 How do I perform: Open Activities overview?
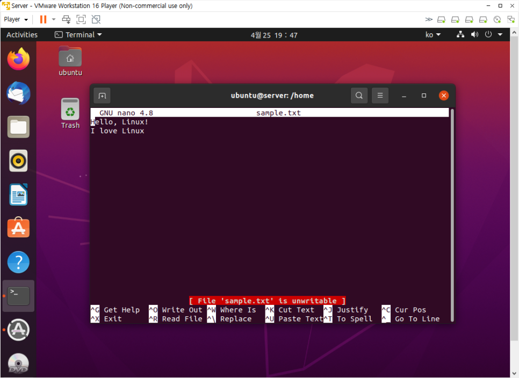coord(22,35)
